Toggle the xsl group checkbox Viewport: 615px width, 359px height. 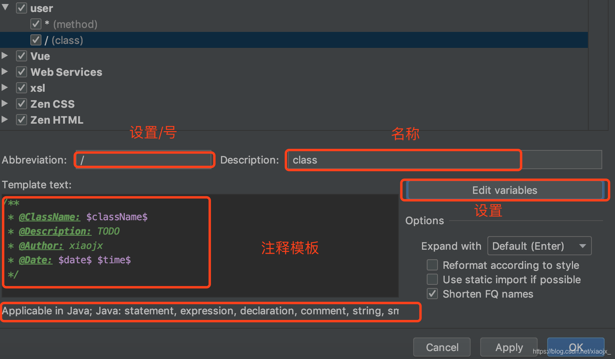22,88
